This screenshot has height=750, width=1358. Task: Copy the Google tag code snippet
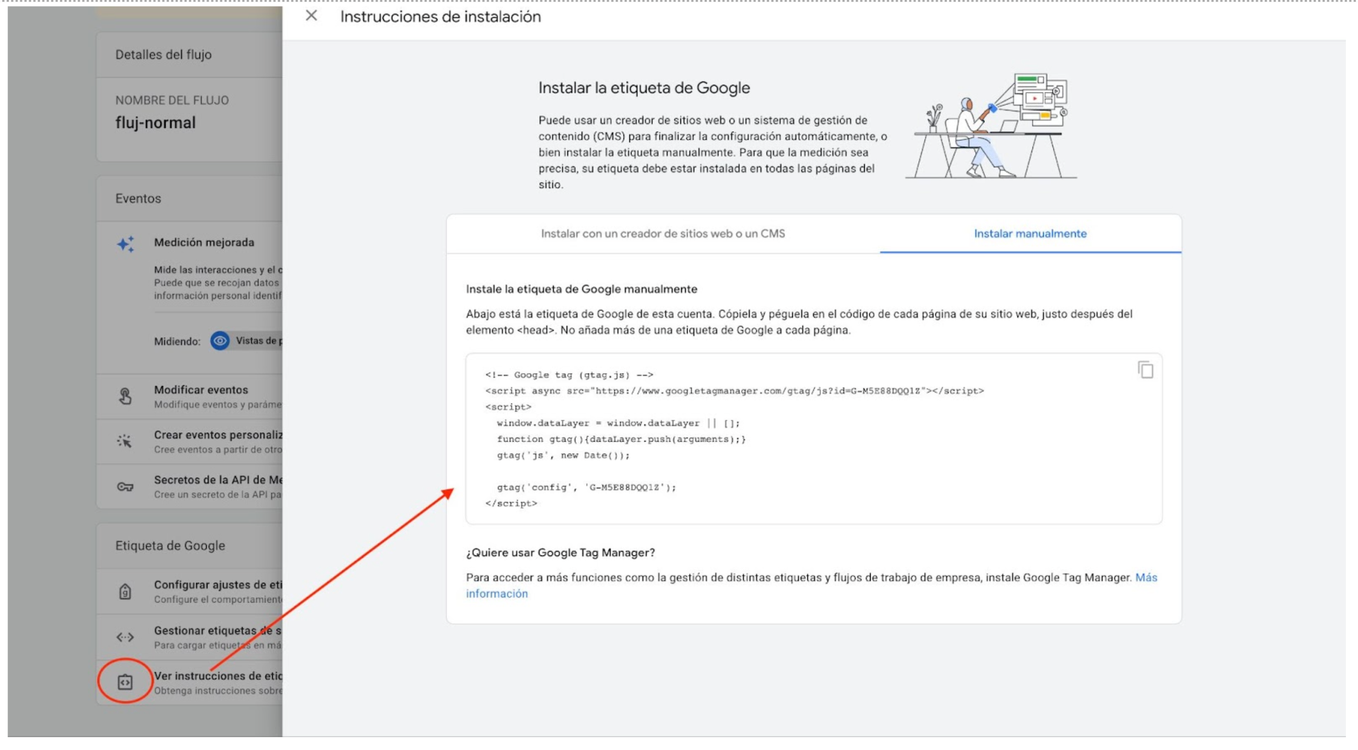click(x=1145, y=370)
